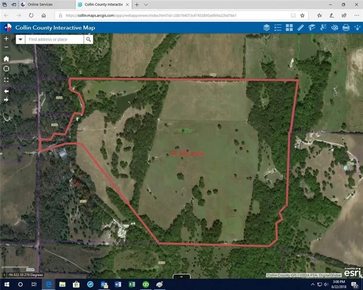Zoom out with the minus button
The width and height of the screenshot is (363, 290).
[6, 47]
